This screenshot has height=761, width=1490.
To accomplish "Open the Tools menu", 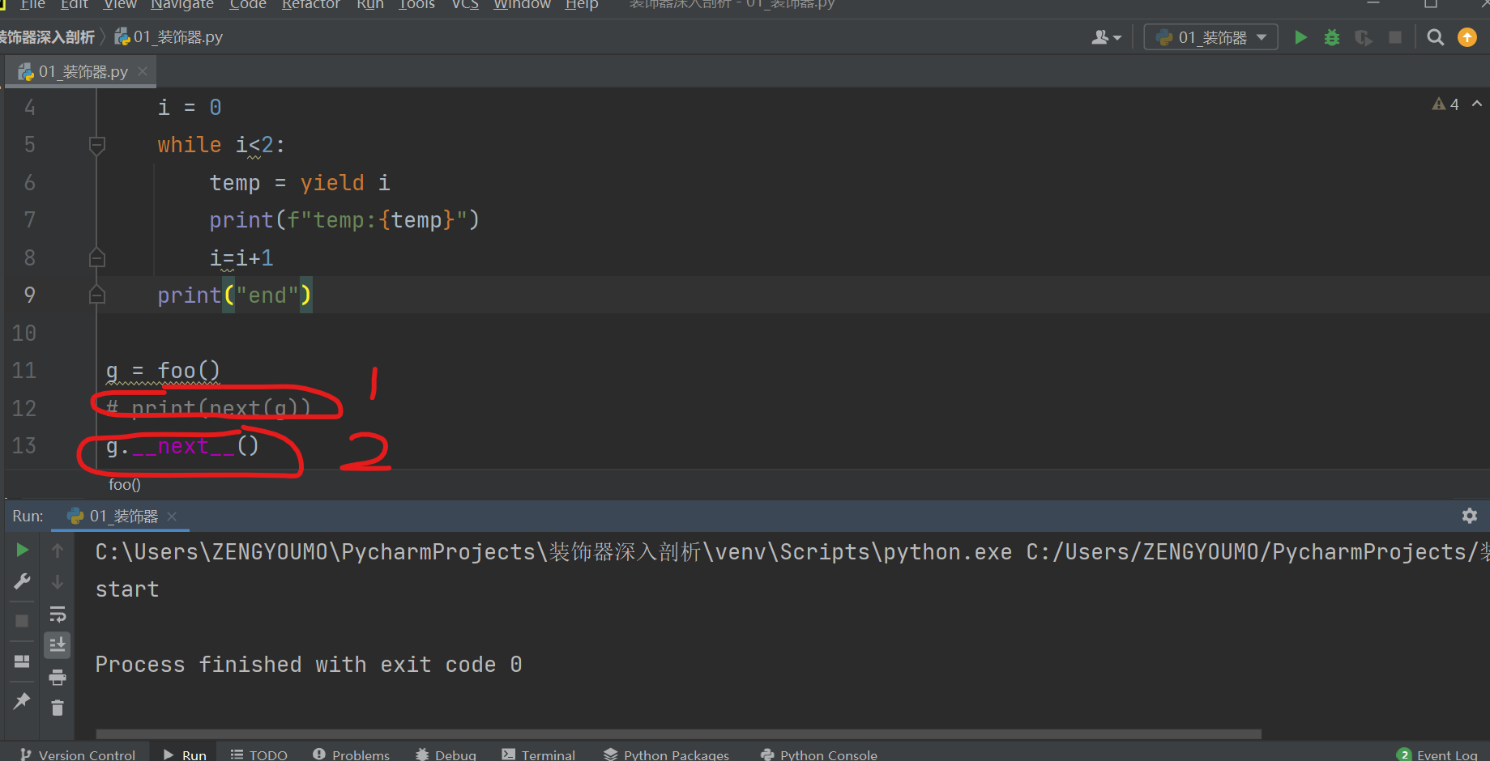I will (x=416, y=5).
